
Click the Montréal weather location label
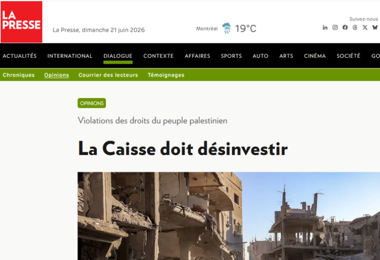tap(207, 29)
